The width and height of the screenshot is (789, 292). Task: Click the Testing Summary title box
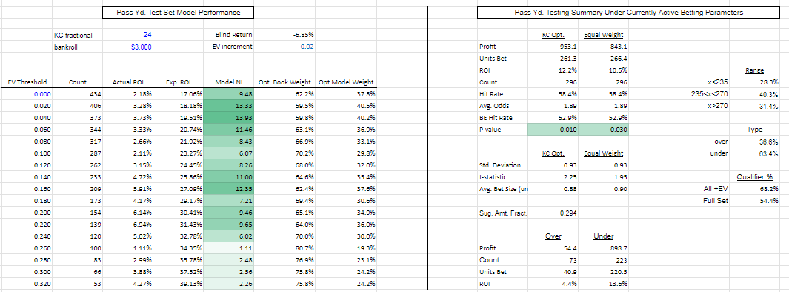628,12
